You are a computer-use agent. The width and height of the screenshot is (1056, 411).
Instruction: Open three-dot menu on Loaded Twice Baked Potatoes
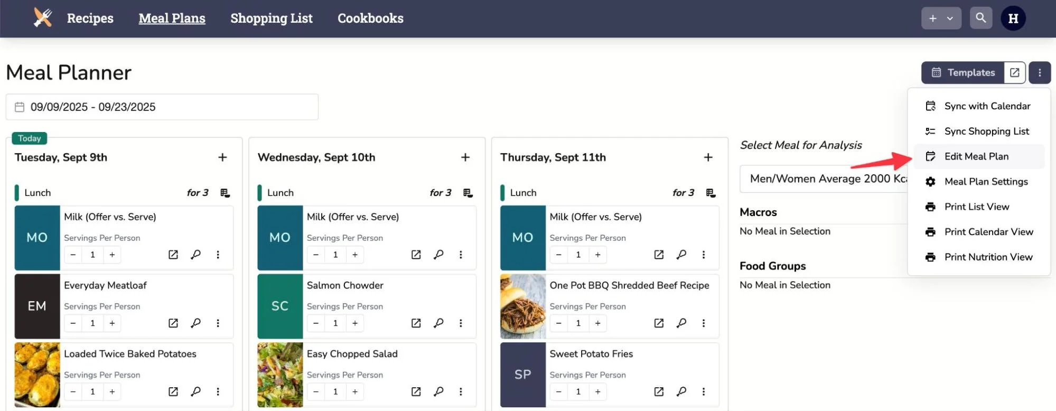tap(218, 391)
